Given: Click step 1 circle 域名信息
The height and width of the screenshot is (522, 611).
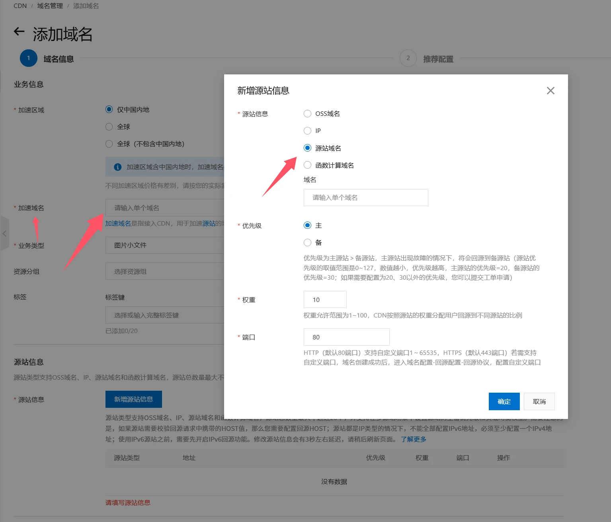Looking at the screenshot, I should 28,58.
